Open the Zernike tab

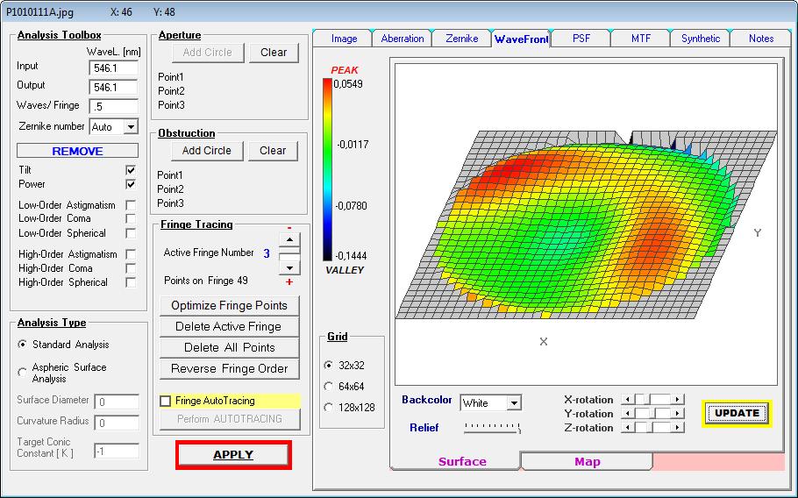click(x=461, y=39)
